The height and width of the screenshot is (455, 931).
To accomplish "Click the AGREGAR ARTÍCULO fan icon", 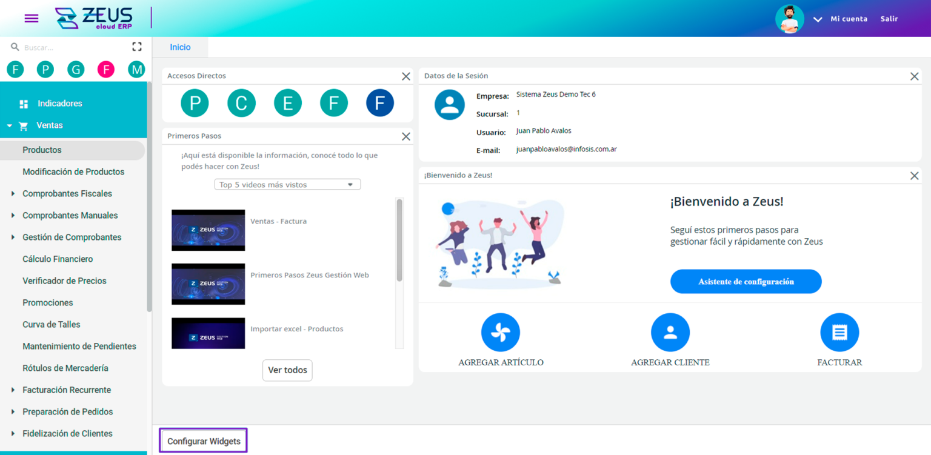I will [x=500, y=332].
